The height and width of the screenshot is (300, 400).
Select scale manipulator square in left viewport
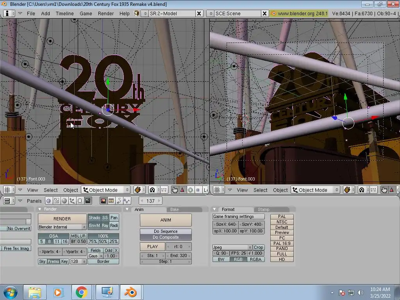point(198,190)
